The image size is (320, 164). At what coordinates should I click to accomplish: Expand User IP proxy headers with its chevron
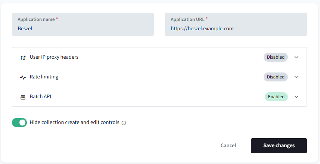point(296,57)
